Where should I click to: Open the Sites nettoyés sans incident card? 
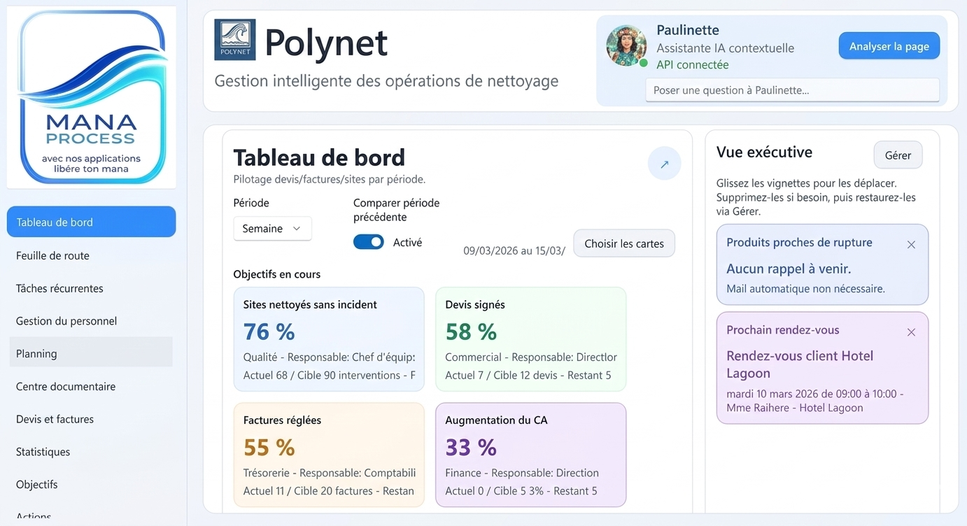(x=329, y=339)
